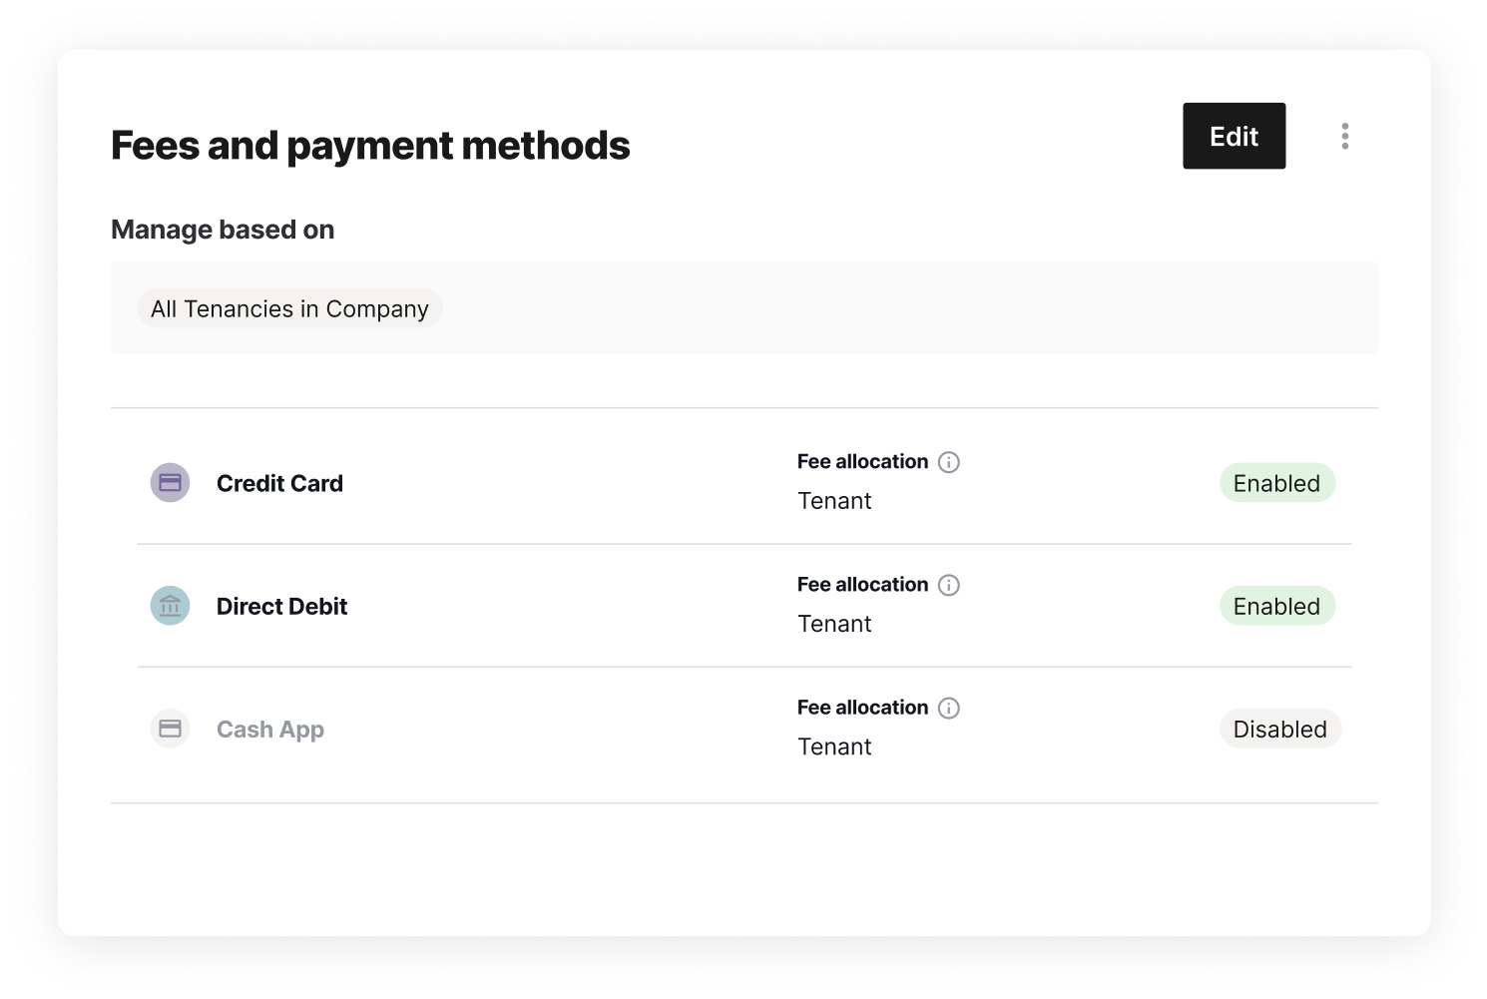The width and height of the screenshot is (1487, 999).
Task: Select the Cash App payment method label
Action: [x=270, y=730]
